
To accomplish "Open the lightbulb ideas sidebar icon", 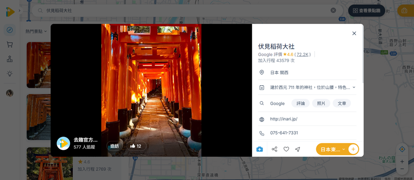I will point(10,74).
